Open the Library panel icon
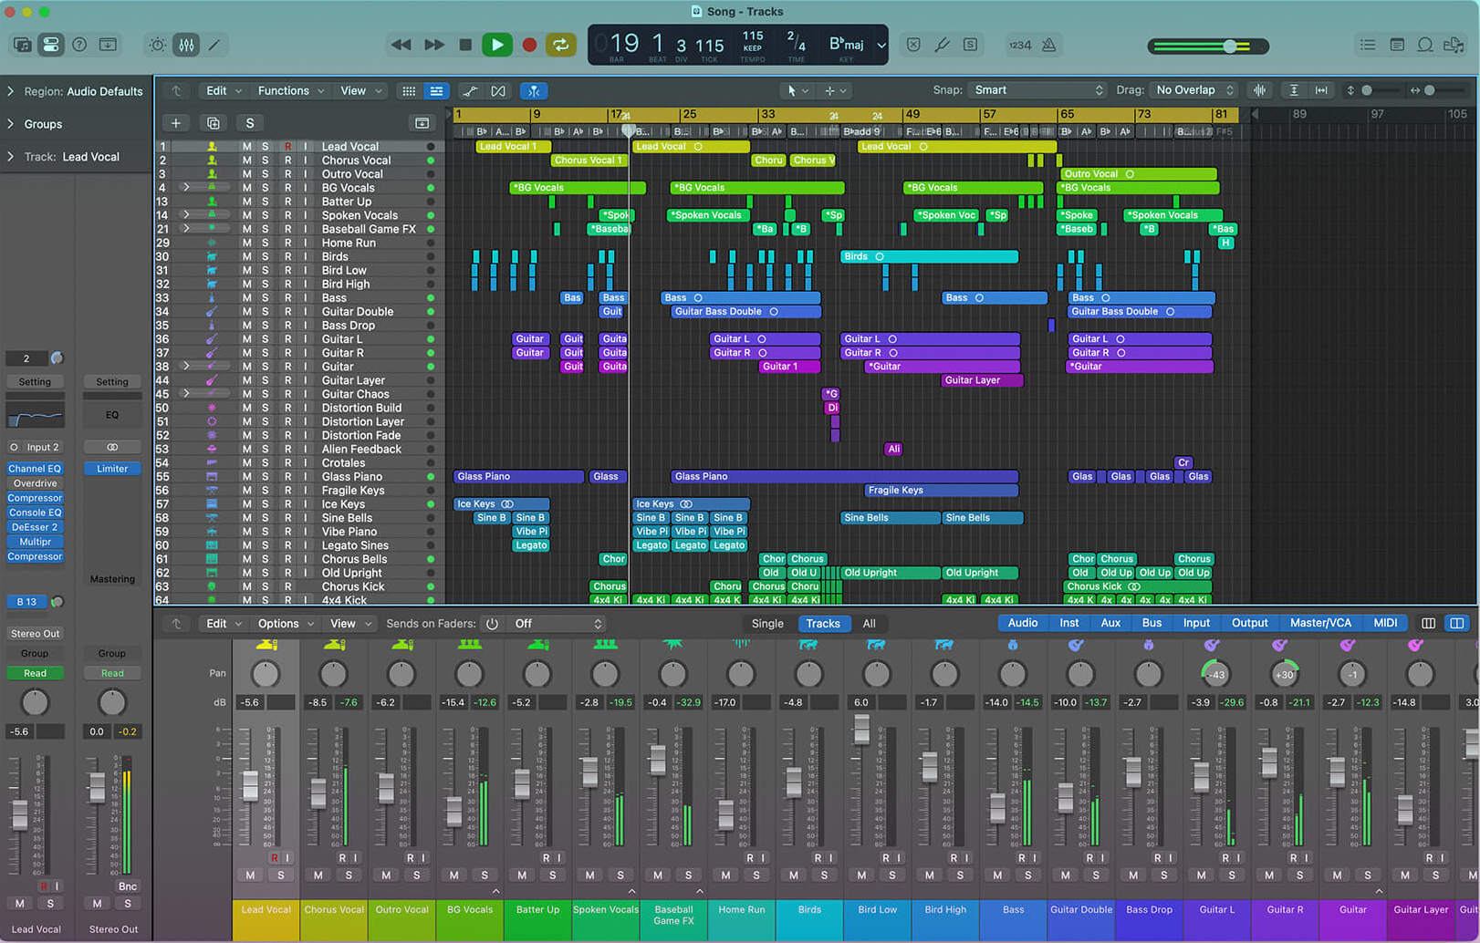Image resolution: width=1480 pixels, height=943 pixels. pos(22,45)
